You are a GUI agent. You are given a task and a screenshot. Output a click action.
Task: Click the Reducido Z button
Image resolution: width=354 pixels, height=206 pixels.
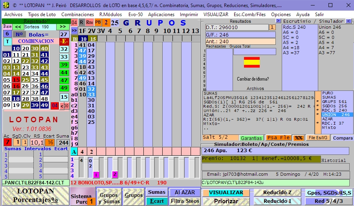pyautogui.click(x=277, y=193)
